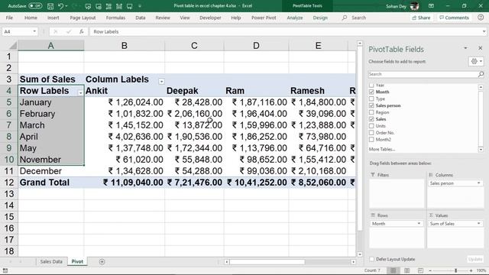Click the PivotTable Fields tools gear icon
The image size is (489, 275).
(474, 61)
